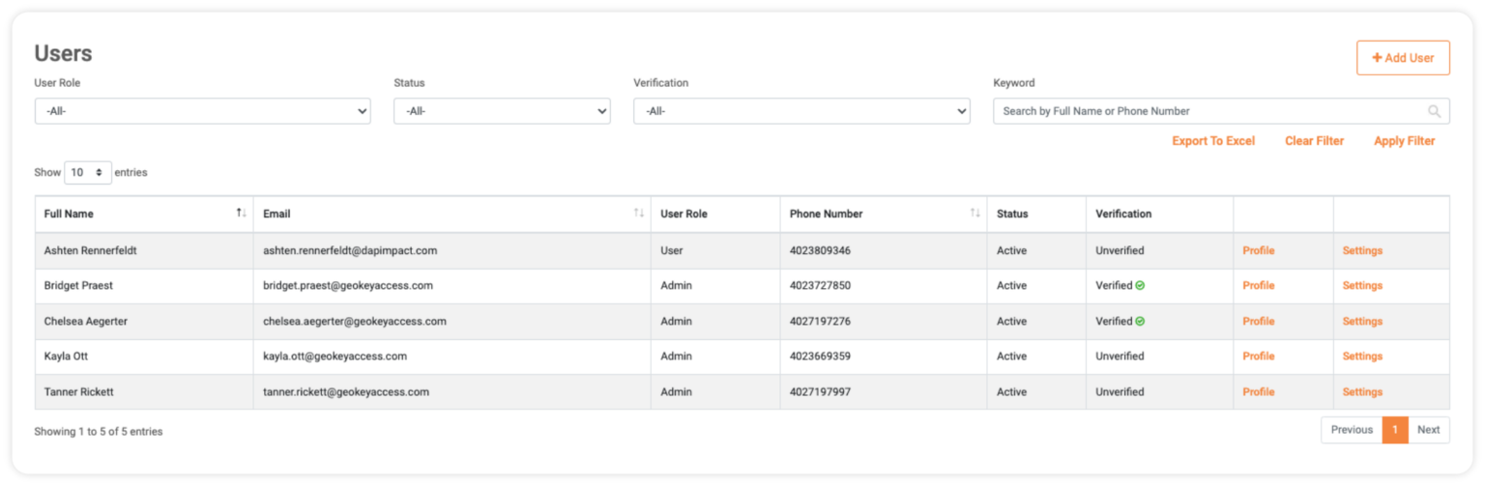Go to Previous page of users
Viewport: 1485px width, 486px height.
[1352, 430]
